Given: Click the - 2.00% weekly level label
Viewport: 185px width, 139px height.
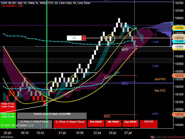Looking at the screenshot, I should (x=155, y=66).
